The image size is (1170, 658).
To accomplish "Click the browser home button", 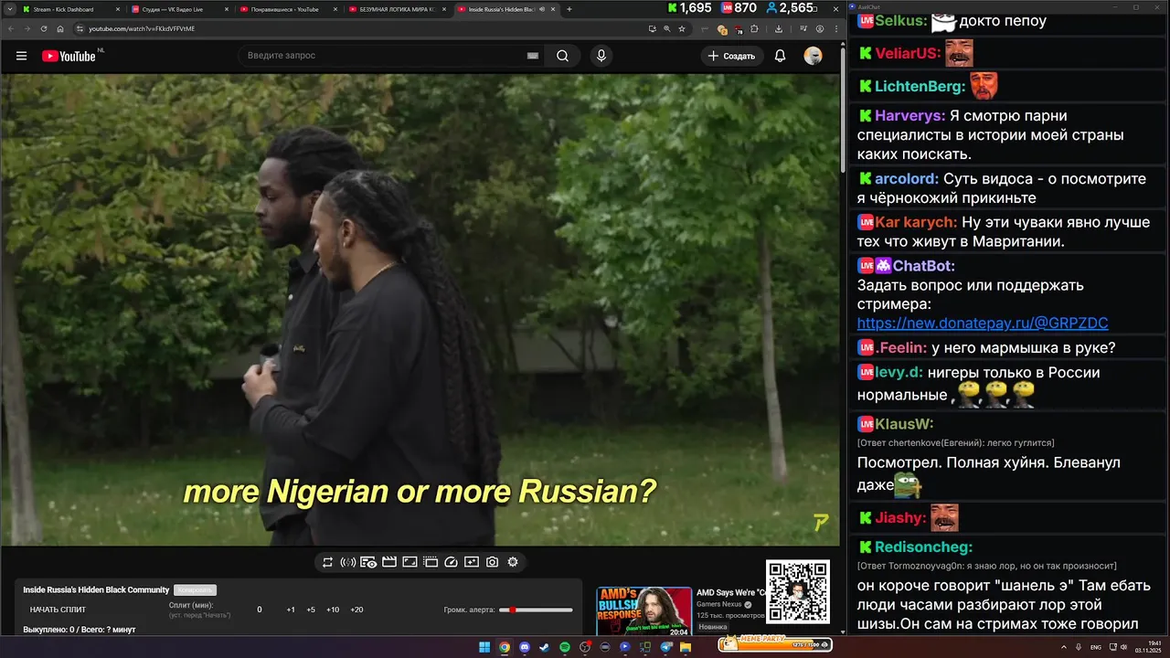I will [60, 28].
